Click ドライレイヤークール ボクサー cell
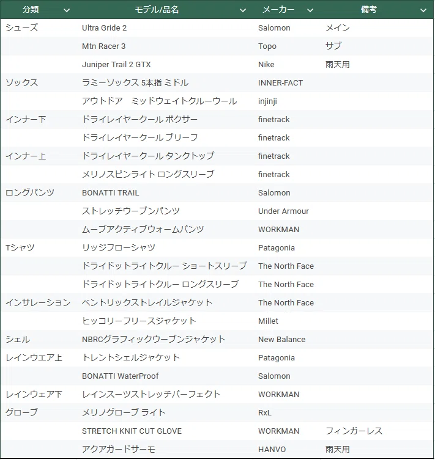 pyautogui.click(x=140, y=119)
